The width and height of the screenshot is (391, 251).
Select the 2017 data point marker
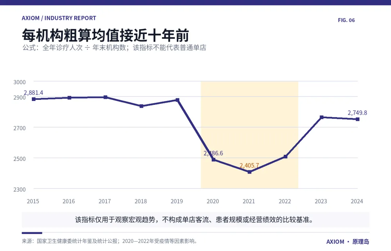tap(105, 97)
